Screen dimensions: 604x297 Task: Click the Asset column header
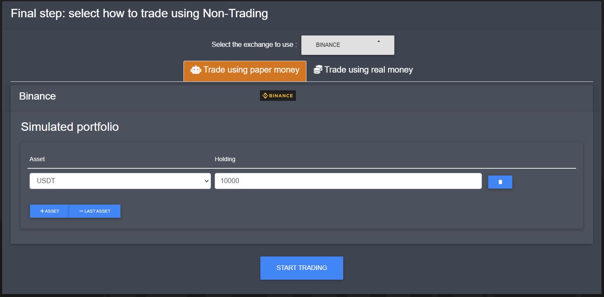tap(37, 159)
